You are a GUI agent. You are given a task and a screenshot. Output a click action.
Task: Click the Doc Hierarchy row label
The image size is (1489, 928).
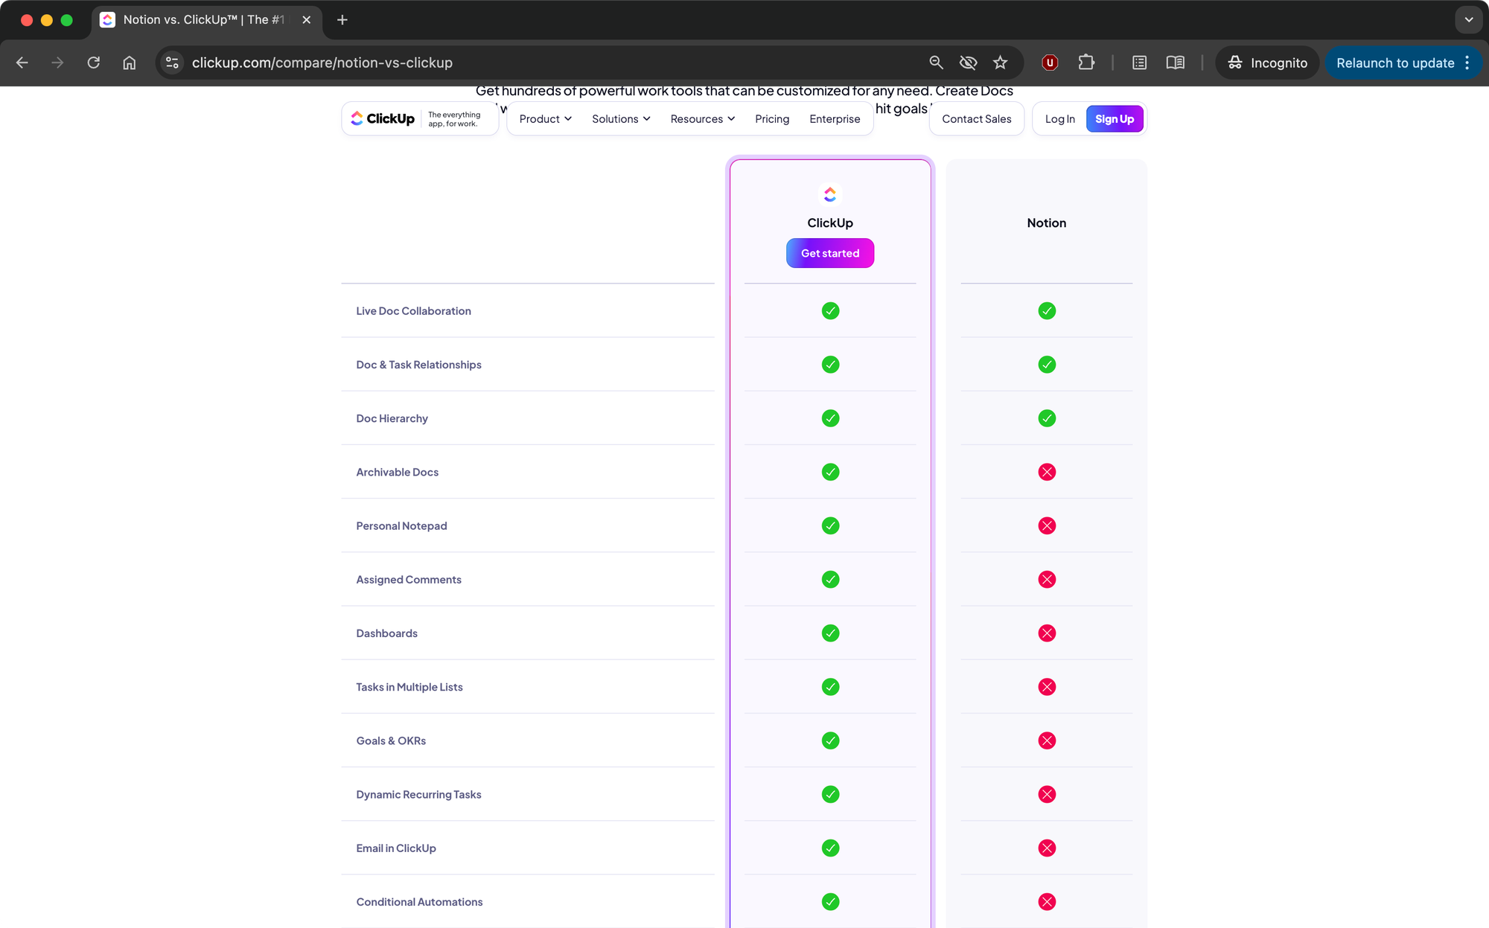392,418
